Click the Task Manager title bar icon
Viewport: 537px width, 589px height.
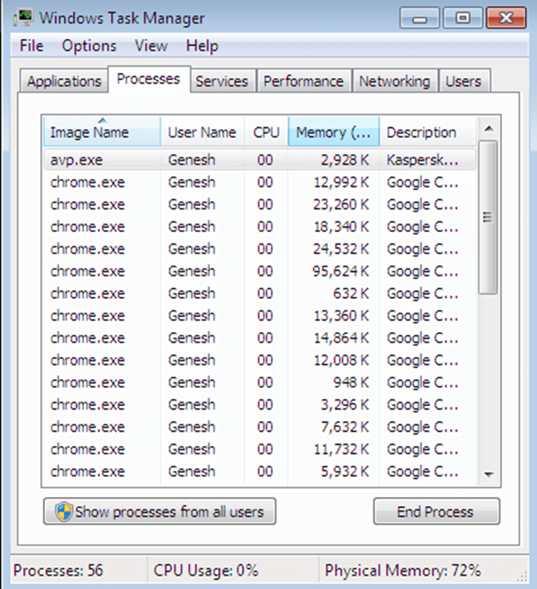click(x=23, y=18)
